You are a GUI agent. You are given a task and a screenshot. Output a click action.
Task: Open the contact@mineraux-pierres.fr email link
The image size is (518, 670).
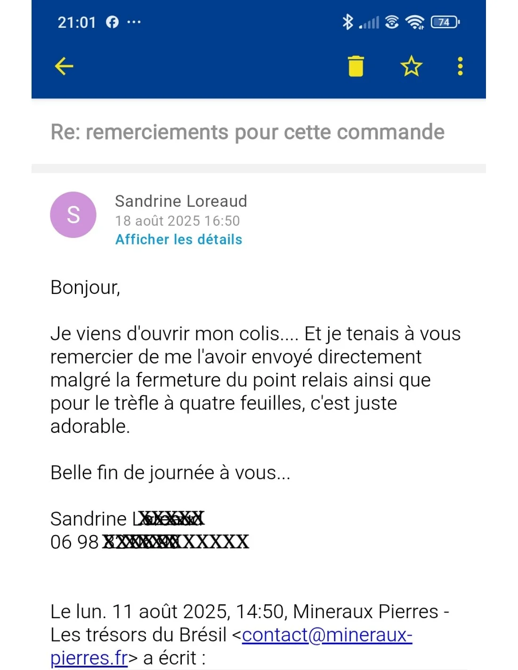pyautogui.click(x=327, y=635)
